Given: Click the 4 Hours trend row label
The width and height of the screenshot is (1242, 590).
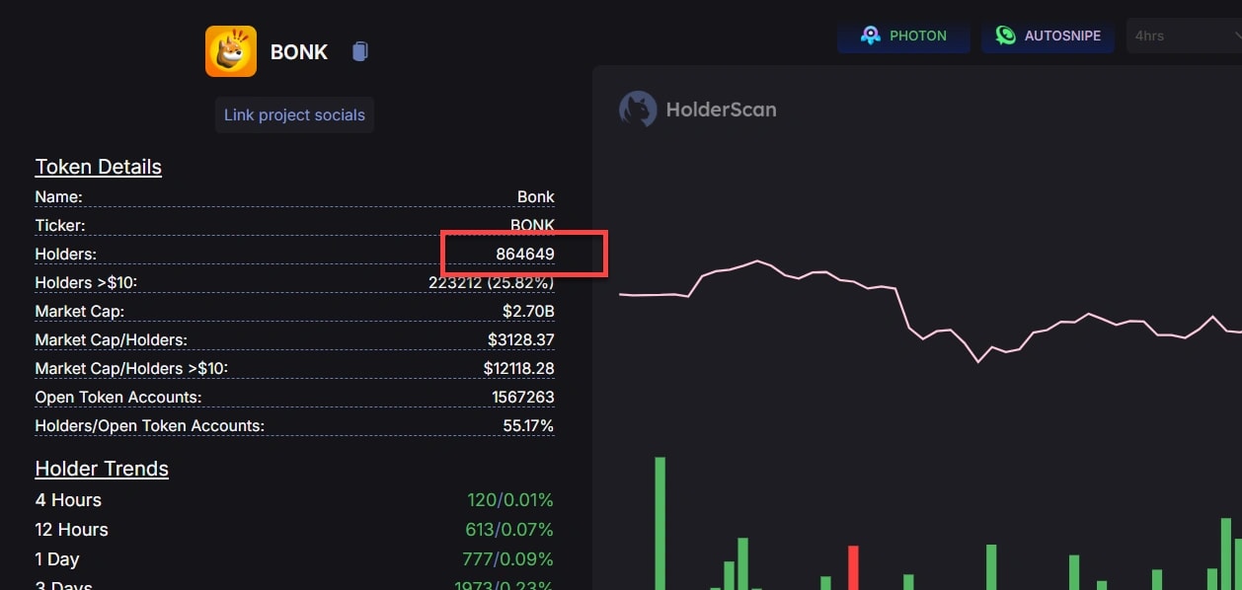Looking at the screenshot, I should pos(68,499).
